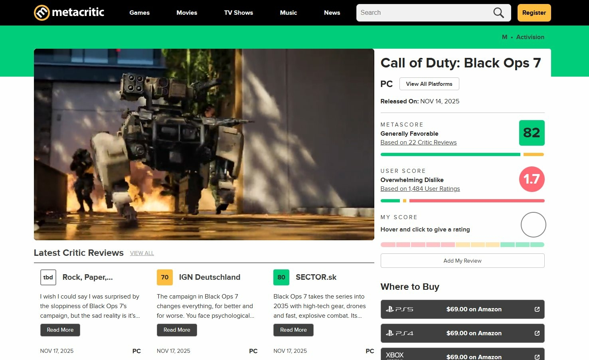589x360 pixels.
Task: Select the 80 score badge for SECTOR.sk
Action: pyautogui.click(x=281, y=277)
